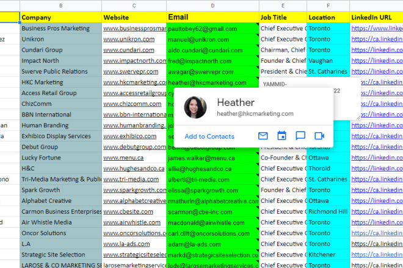Viewport: 403px width, 268px height.
Task: Select Impact North company cell
Action: [60, 60]
